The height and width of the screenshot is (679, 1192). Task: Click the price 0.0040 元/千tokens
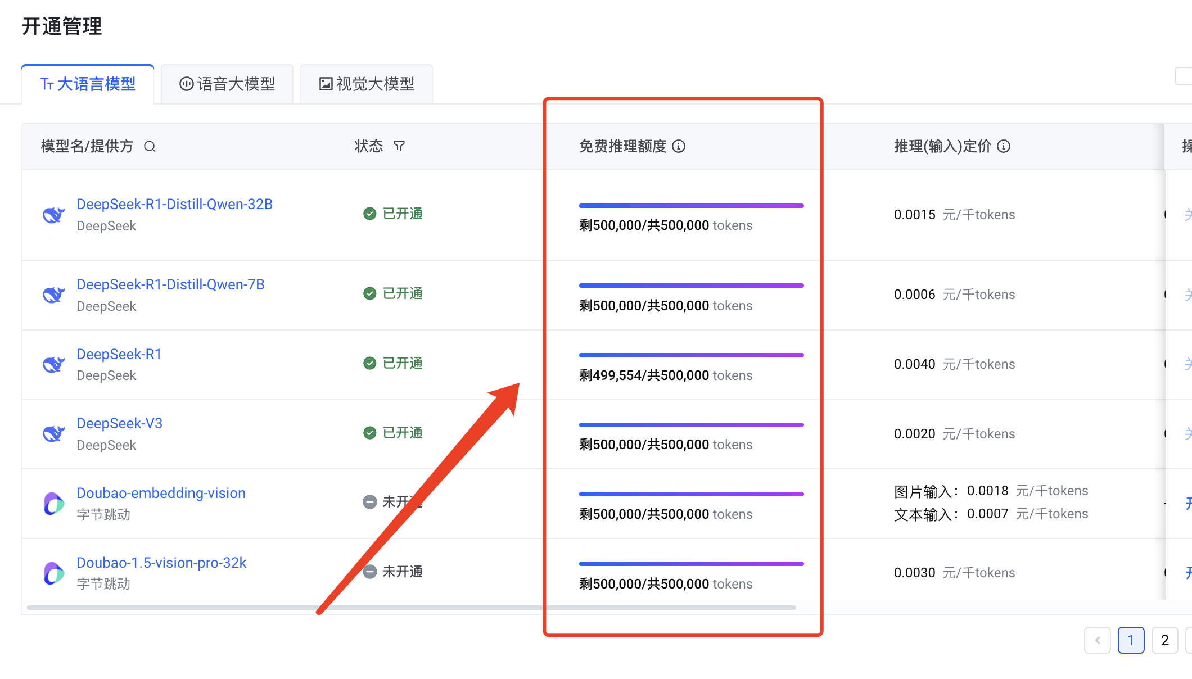[x=954, y=364]
